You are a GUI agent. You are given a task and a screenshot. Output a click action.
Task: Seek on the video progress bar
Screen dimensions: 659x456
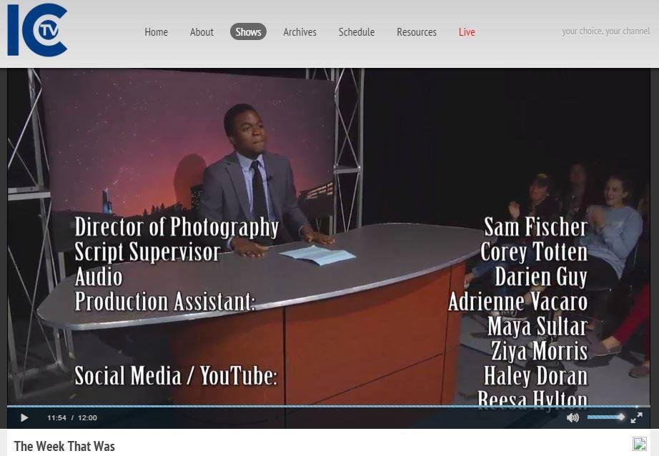click(329, 407)
